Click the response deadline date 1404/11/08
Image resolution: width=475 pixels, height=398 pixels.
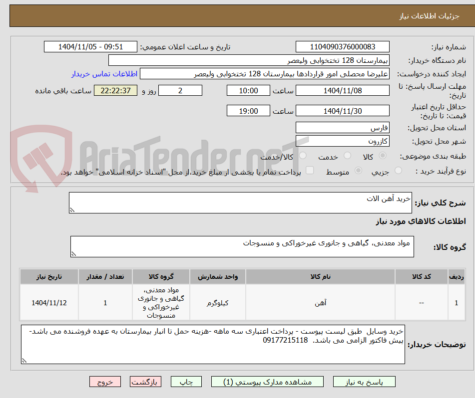pyautogui.click(x=342, y=90)
